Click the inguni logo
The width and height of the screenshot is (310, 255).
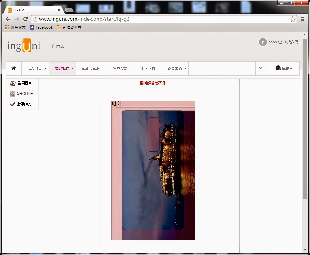[x=24, y=45]
